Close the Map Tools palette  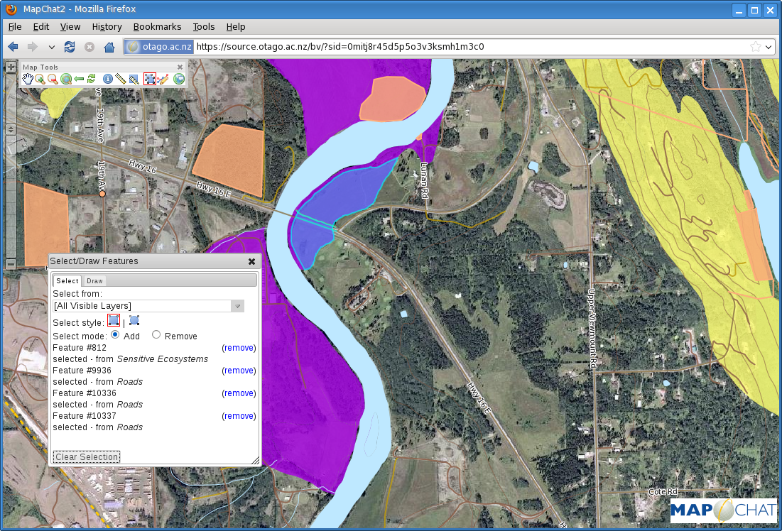click(180, 67)
